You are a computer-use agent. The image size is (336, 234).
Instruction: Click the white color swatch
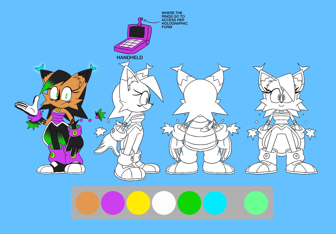pos(164,203)
